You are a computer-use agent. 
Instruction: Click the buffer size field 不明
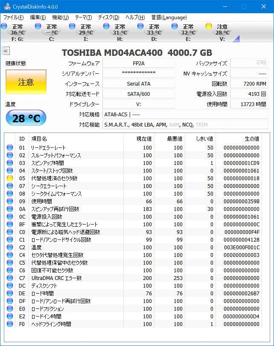coord(249,63)
